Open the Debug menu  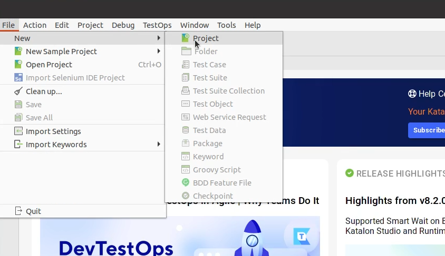123,25
